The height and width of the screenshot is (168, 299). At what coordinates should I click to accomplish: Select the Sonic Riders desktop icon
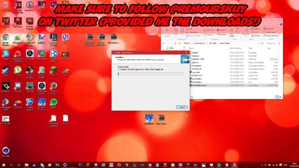(x=149, y=119)
